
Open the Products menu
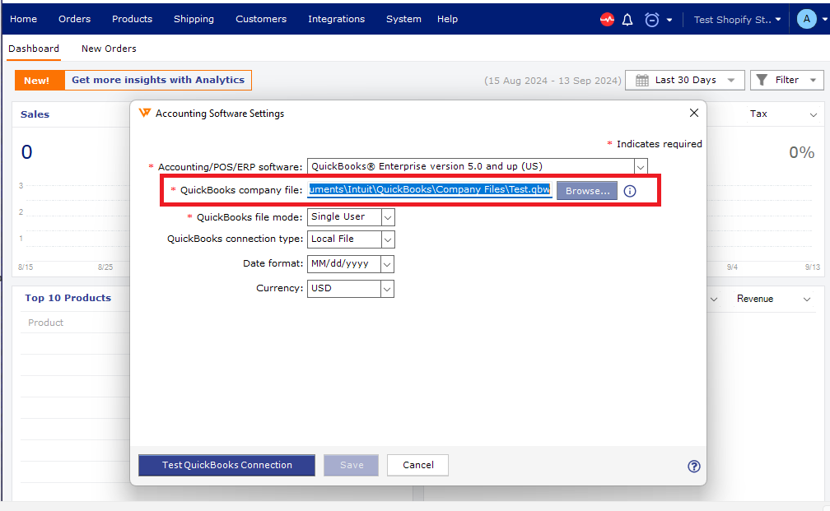click(x=132, y=19)
